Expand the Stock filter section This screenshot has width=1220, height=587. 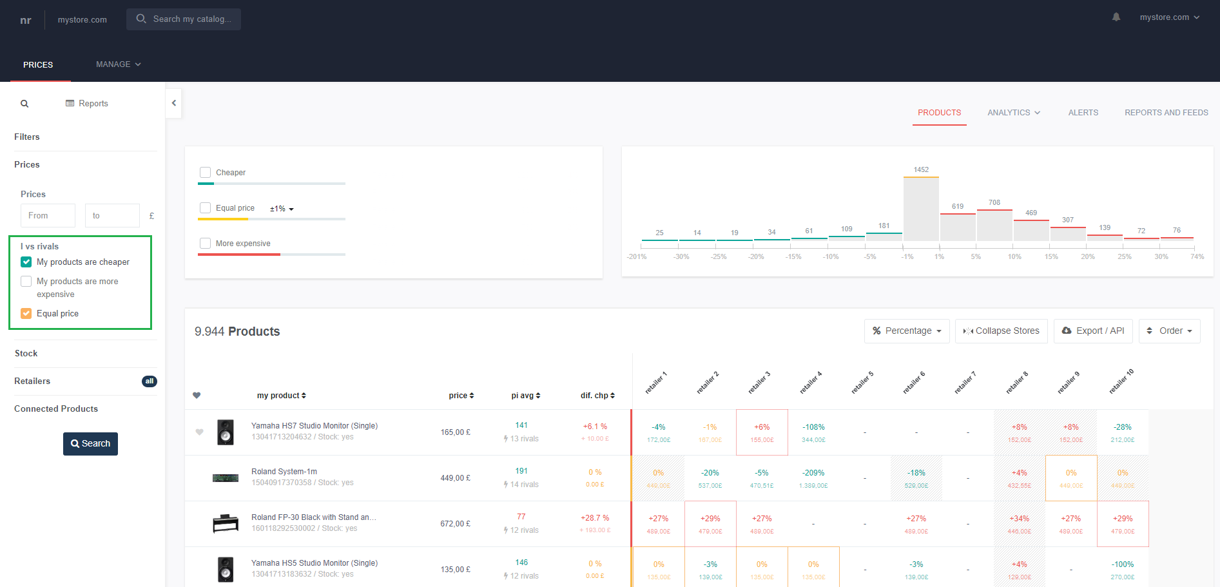tap(26, 353)
